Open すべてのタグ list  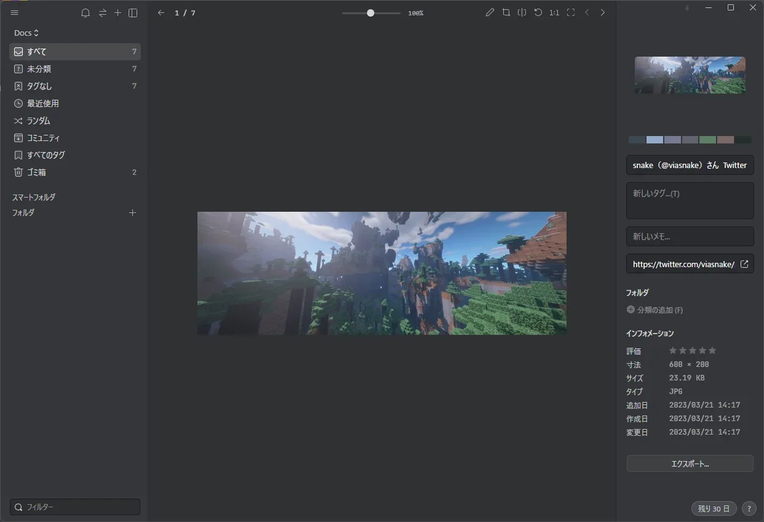[x=75, y=155]
